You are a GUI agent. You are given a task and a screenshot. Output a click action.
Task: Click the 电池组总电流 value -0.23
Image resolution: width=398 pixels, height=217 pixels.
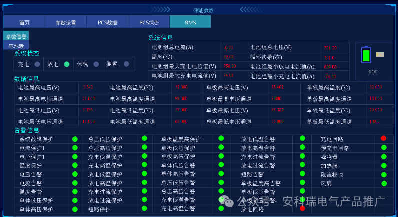point(228,47)
